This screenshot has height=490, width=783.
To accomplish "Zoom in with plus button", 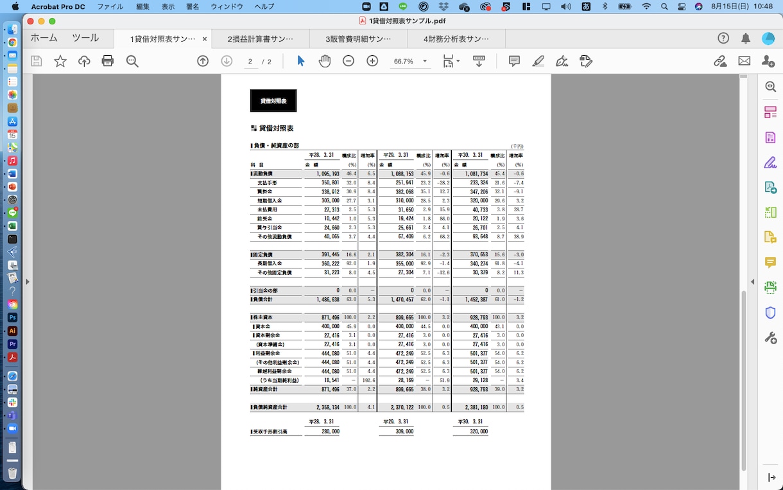I will [372, 61].
